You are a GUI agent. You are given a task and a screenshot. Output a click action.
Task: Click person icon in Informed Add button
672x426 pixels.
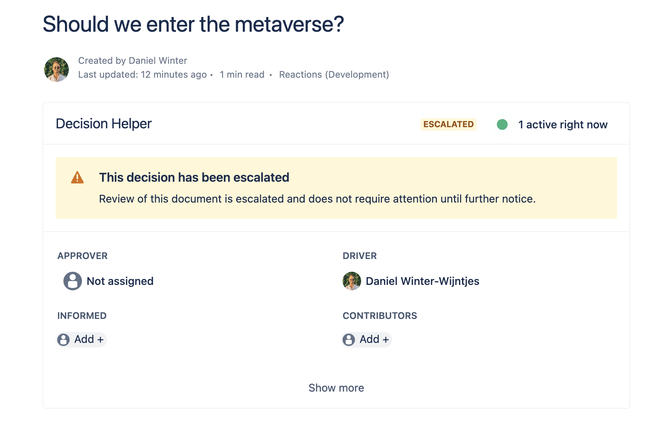click(x=63, y=340)
